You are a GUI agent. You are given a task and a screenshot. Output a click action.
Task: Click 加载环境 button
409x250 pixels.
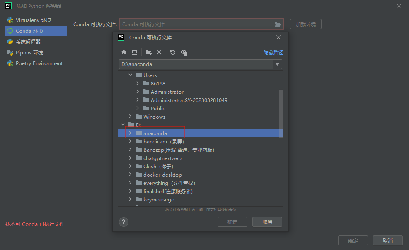306,24
